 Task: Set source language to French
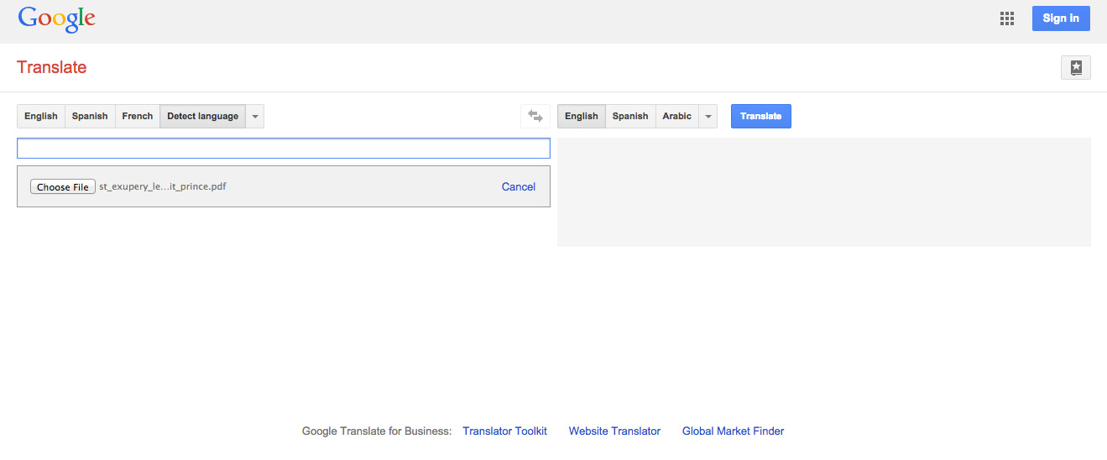click(x=137, y=117)
